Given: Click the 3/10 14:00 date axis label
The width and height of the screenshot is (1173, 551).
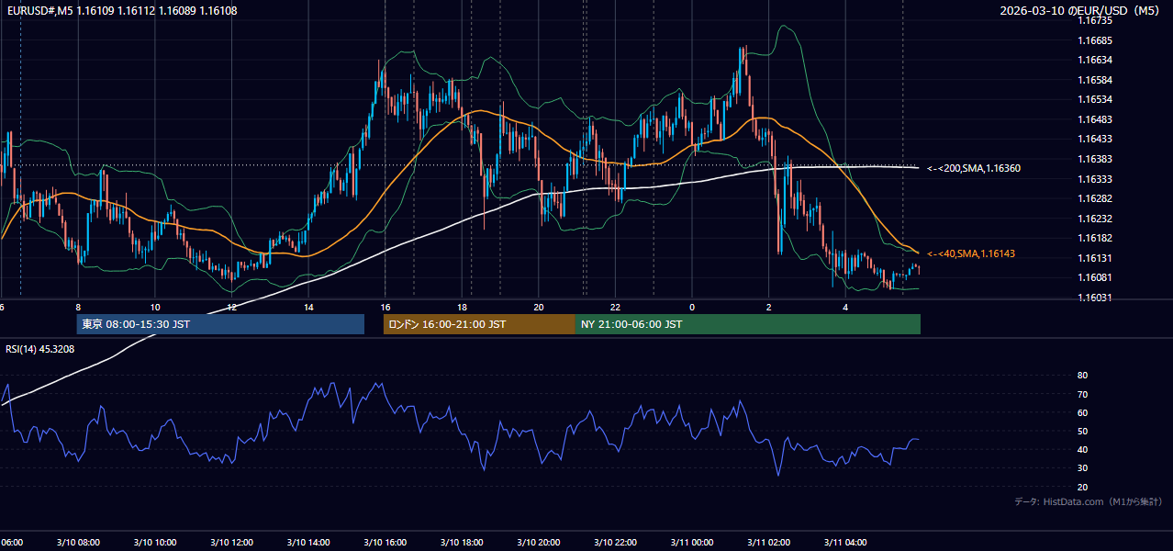Looking at the screenshot, I should (308, 543).
